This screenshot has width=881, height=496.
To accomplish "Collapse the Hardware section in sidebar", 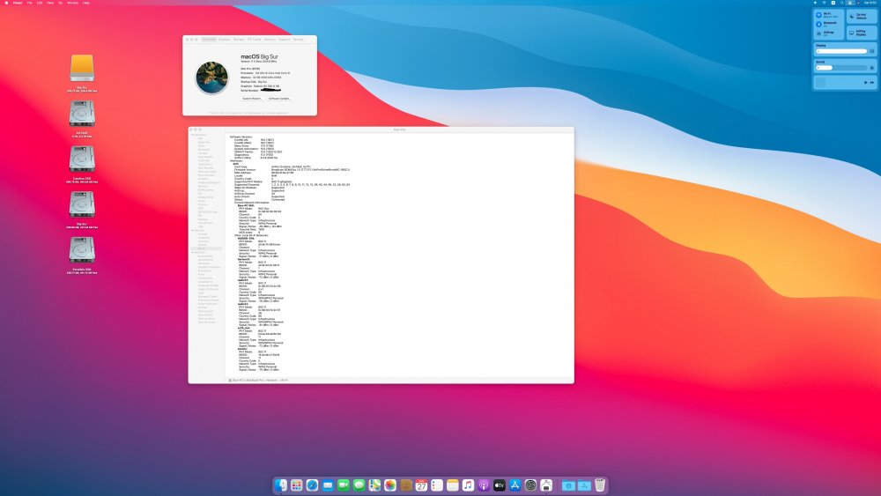I will [192, 135].
